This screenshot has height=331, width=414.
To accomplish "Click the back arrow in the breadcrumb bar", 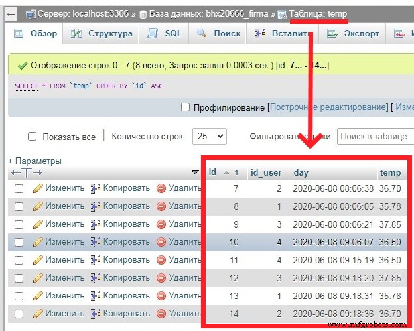I will coord(10,14).
